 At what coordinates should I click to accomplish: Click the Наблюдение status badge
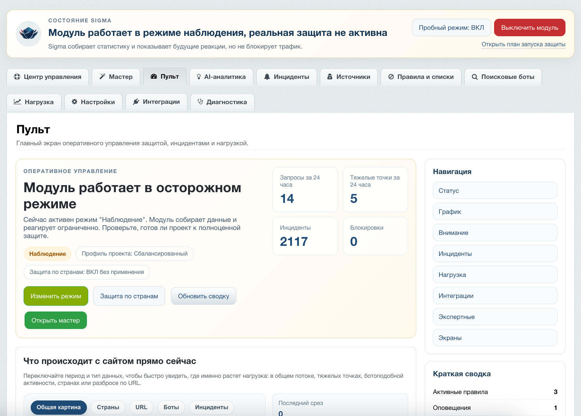(x=48, y=254)
